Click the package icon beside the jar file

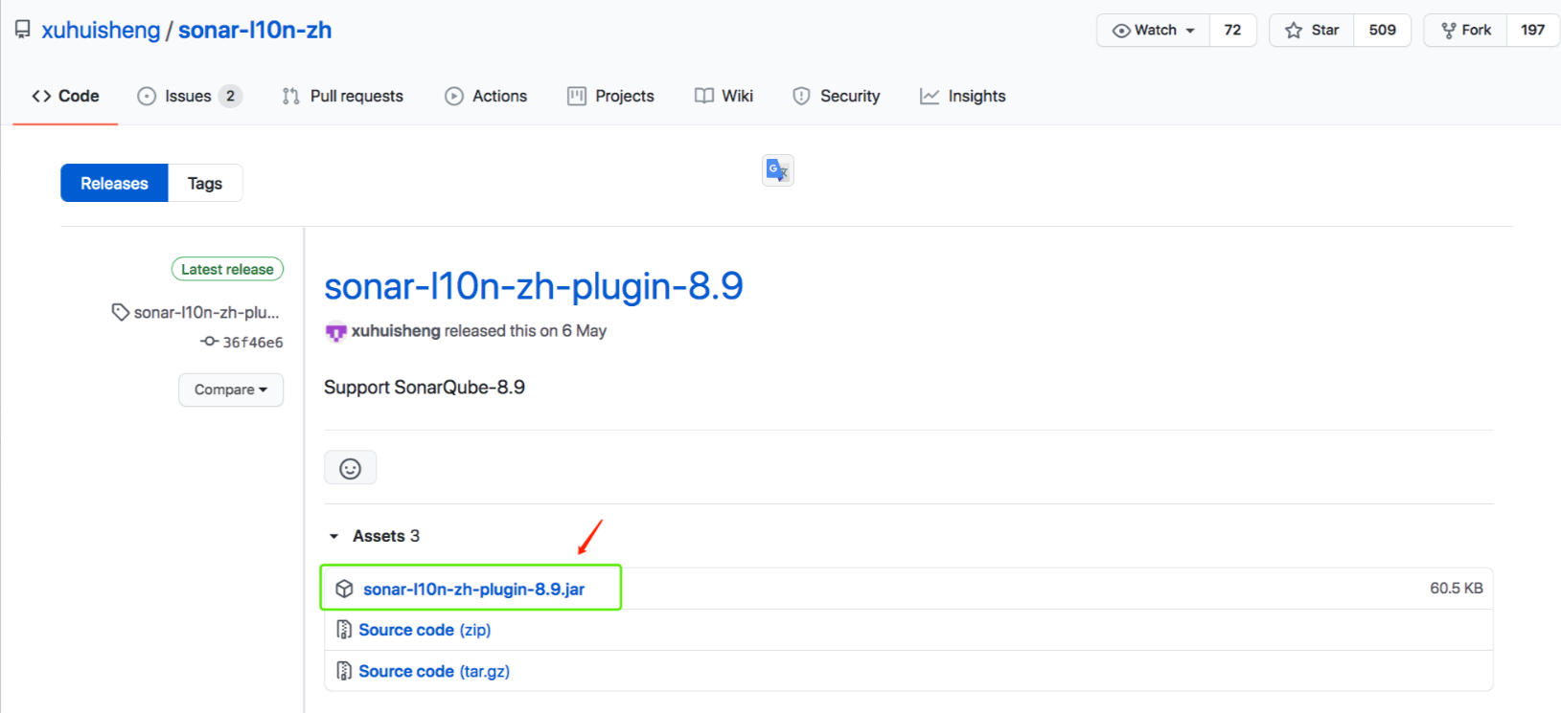tap(344, 589)
